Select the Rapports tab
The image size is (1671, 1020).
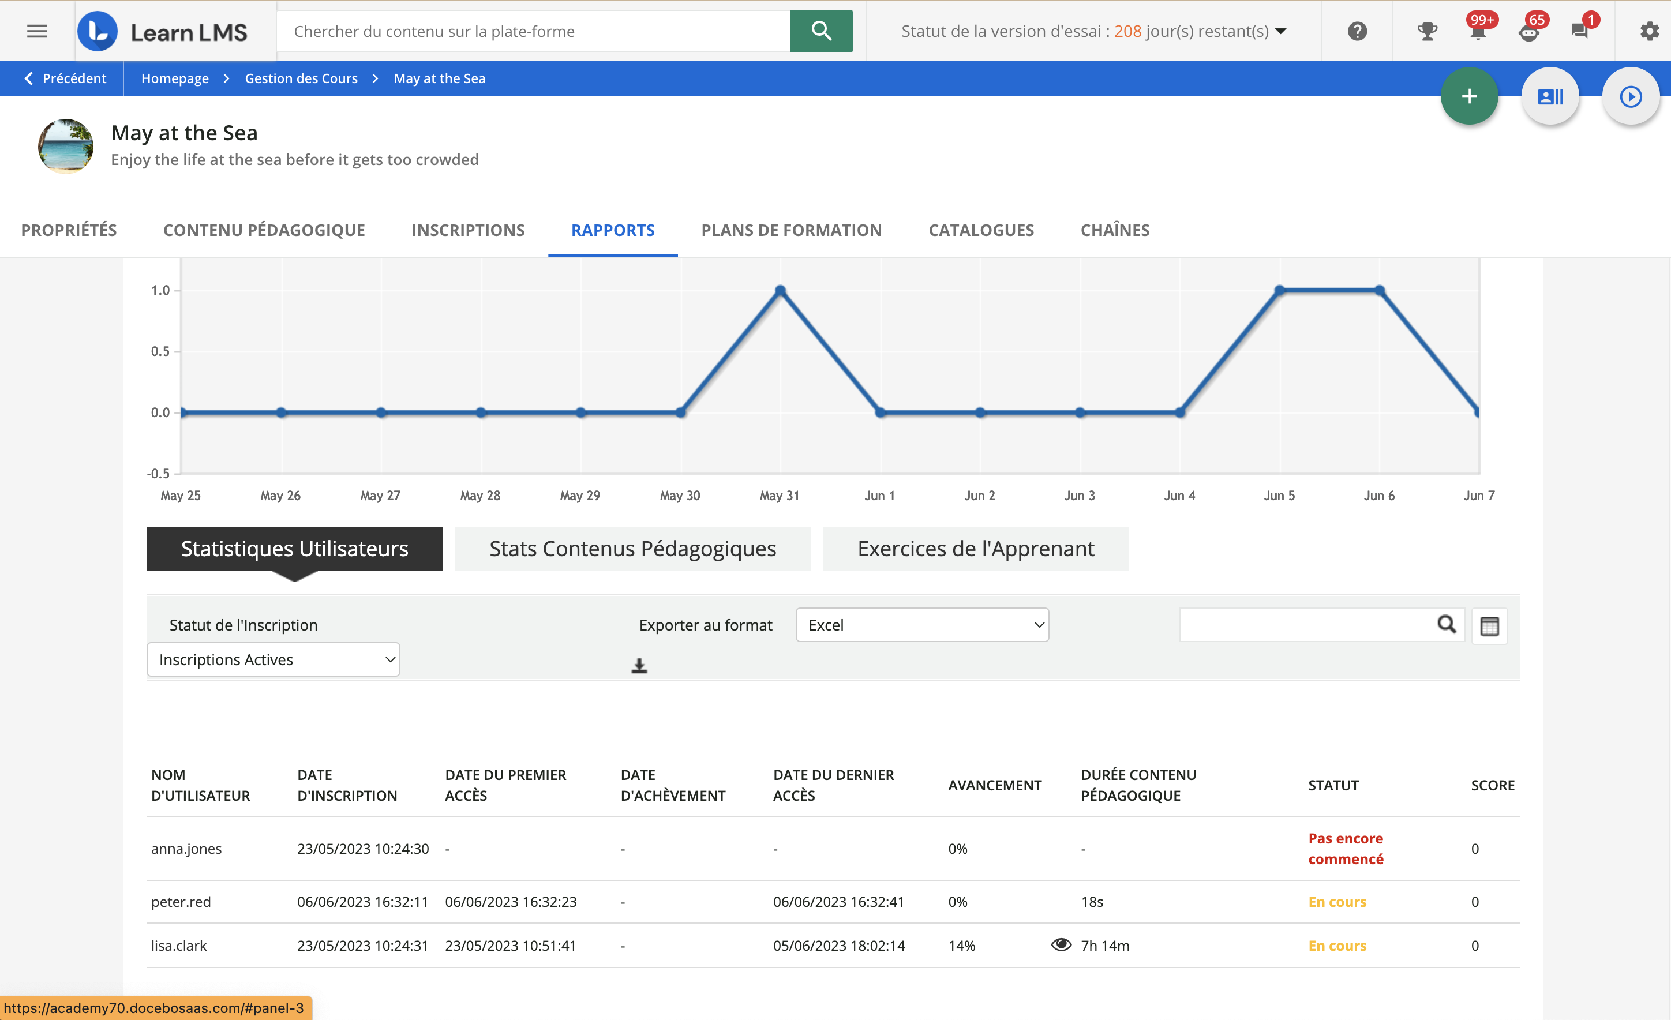613,230
